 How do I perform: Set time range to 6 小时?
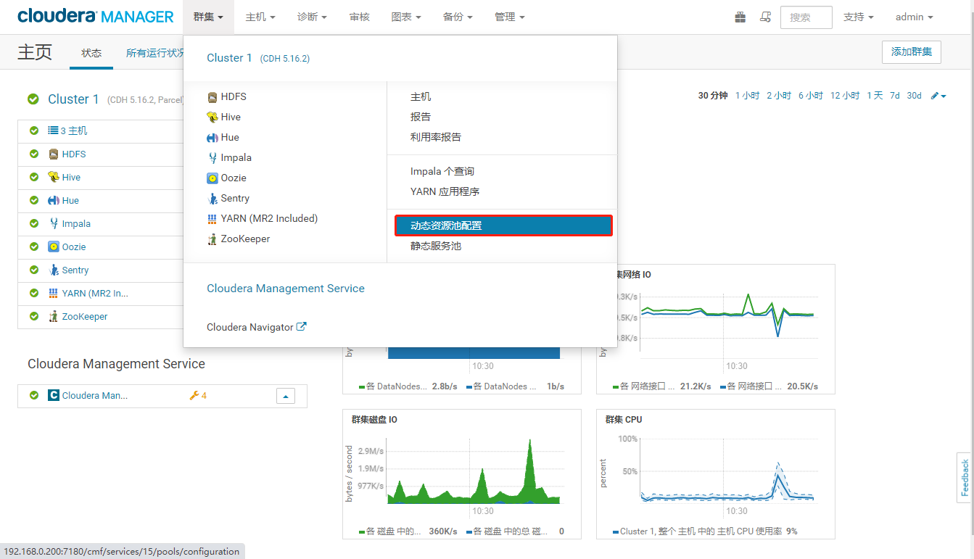coord(811,96)
